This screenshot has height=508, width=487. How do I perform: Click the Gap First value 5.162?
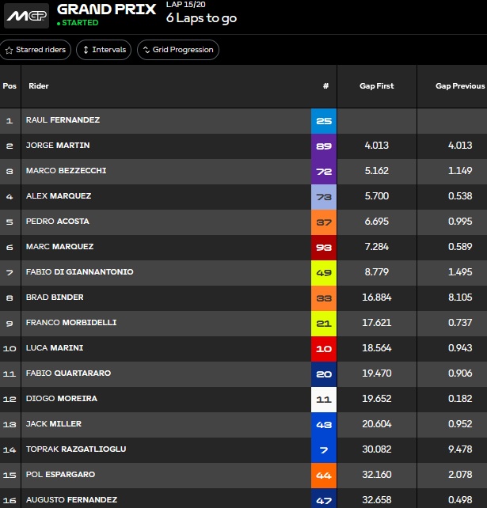coord(377,170)
